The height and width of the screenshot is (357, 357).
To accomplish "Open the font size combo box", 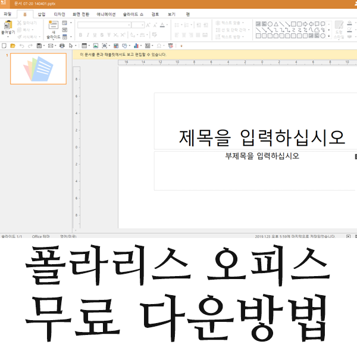I will (138, 25).
